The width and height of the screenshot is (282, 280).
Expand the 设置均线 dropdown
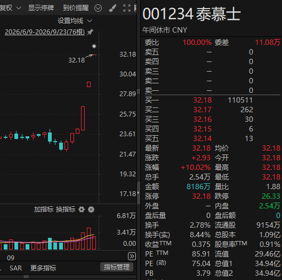tap(75, 21)
